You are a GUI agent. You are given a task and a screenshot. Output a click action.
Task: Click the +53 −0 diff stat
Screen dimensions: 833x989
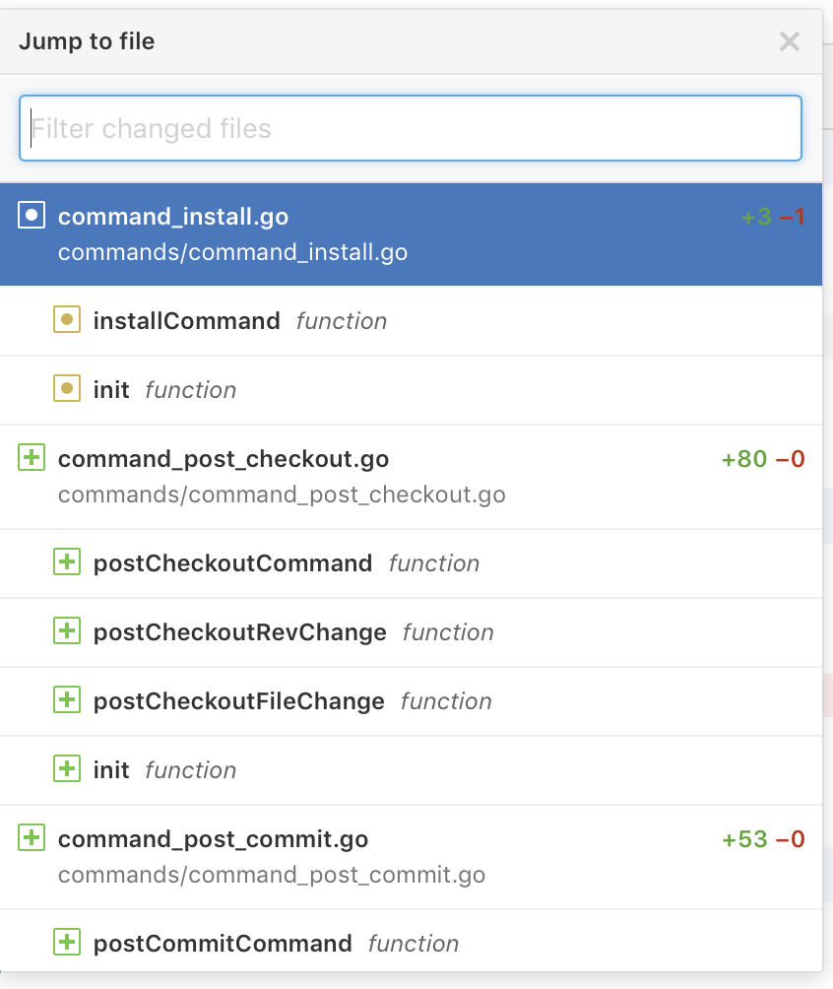tap(763, 839)
